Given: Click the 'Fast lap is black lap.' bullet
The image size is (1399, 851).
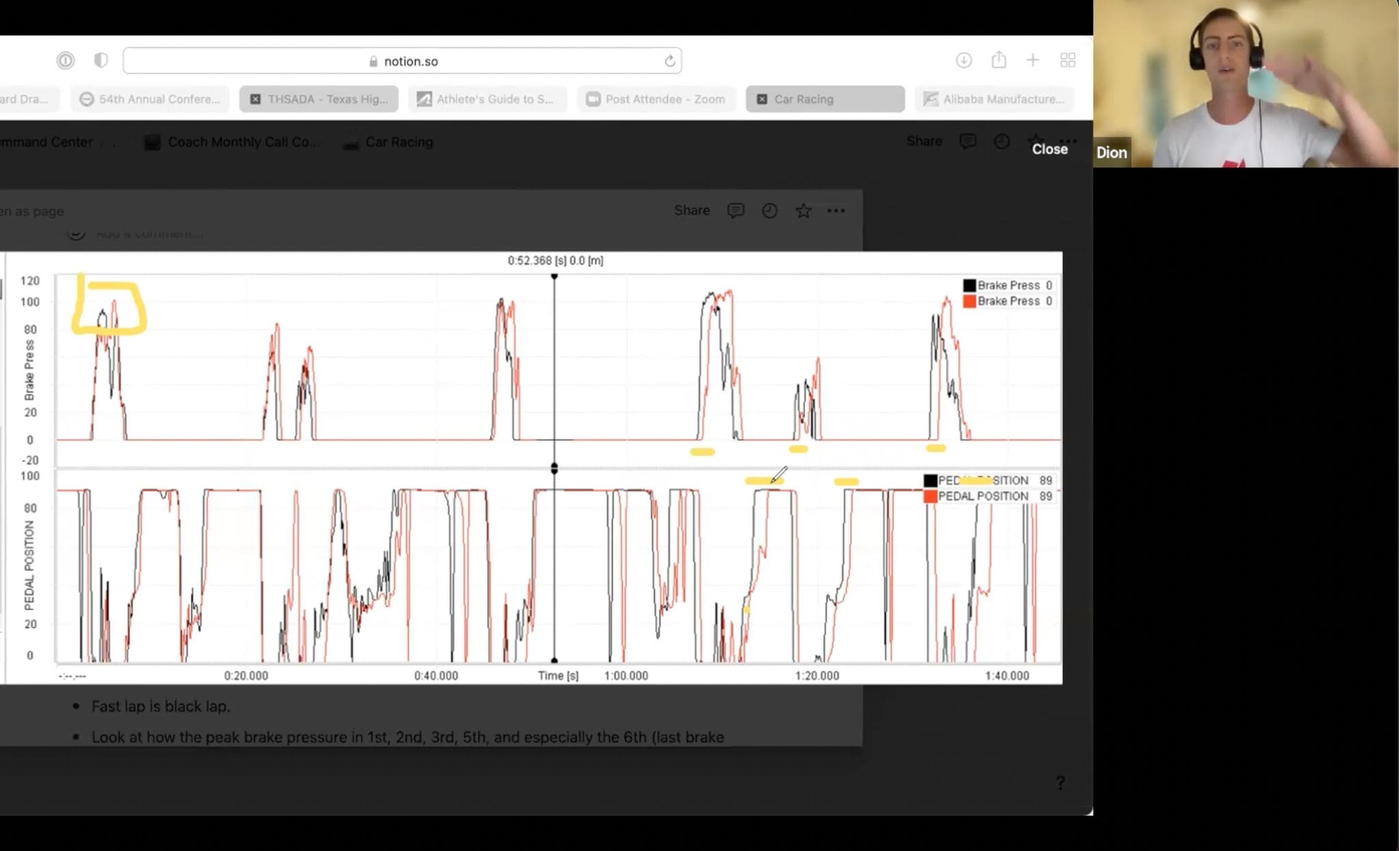Looking at the screenshot, I should pyautogui.click(x=161, y=706).
